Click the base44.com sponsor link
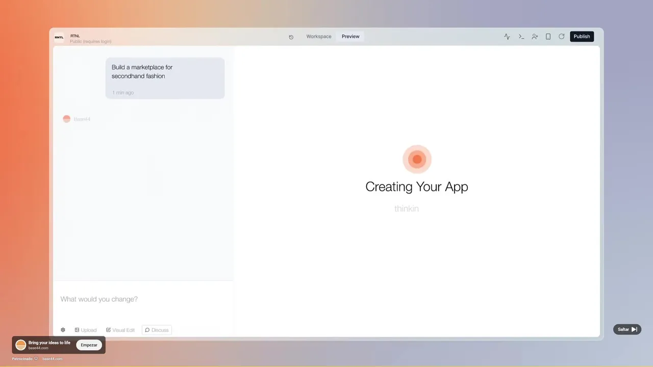653x367 pixels. pyautogui.click(x=52, y=359)
